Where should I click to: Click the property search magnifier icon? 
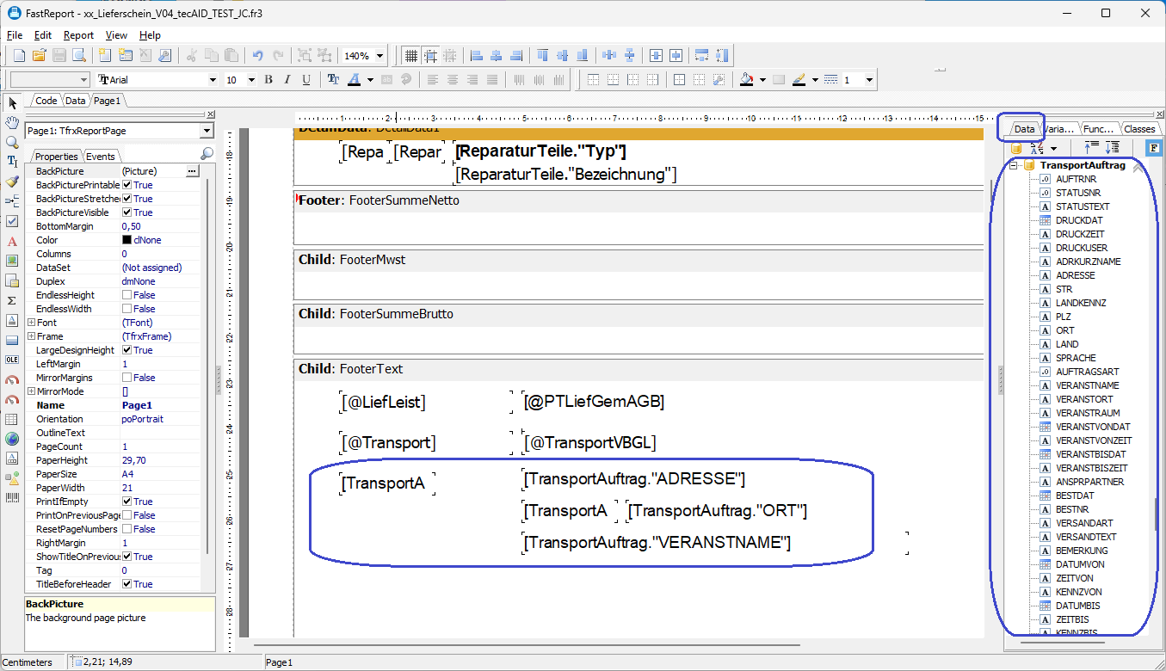(207, 154)
